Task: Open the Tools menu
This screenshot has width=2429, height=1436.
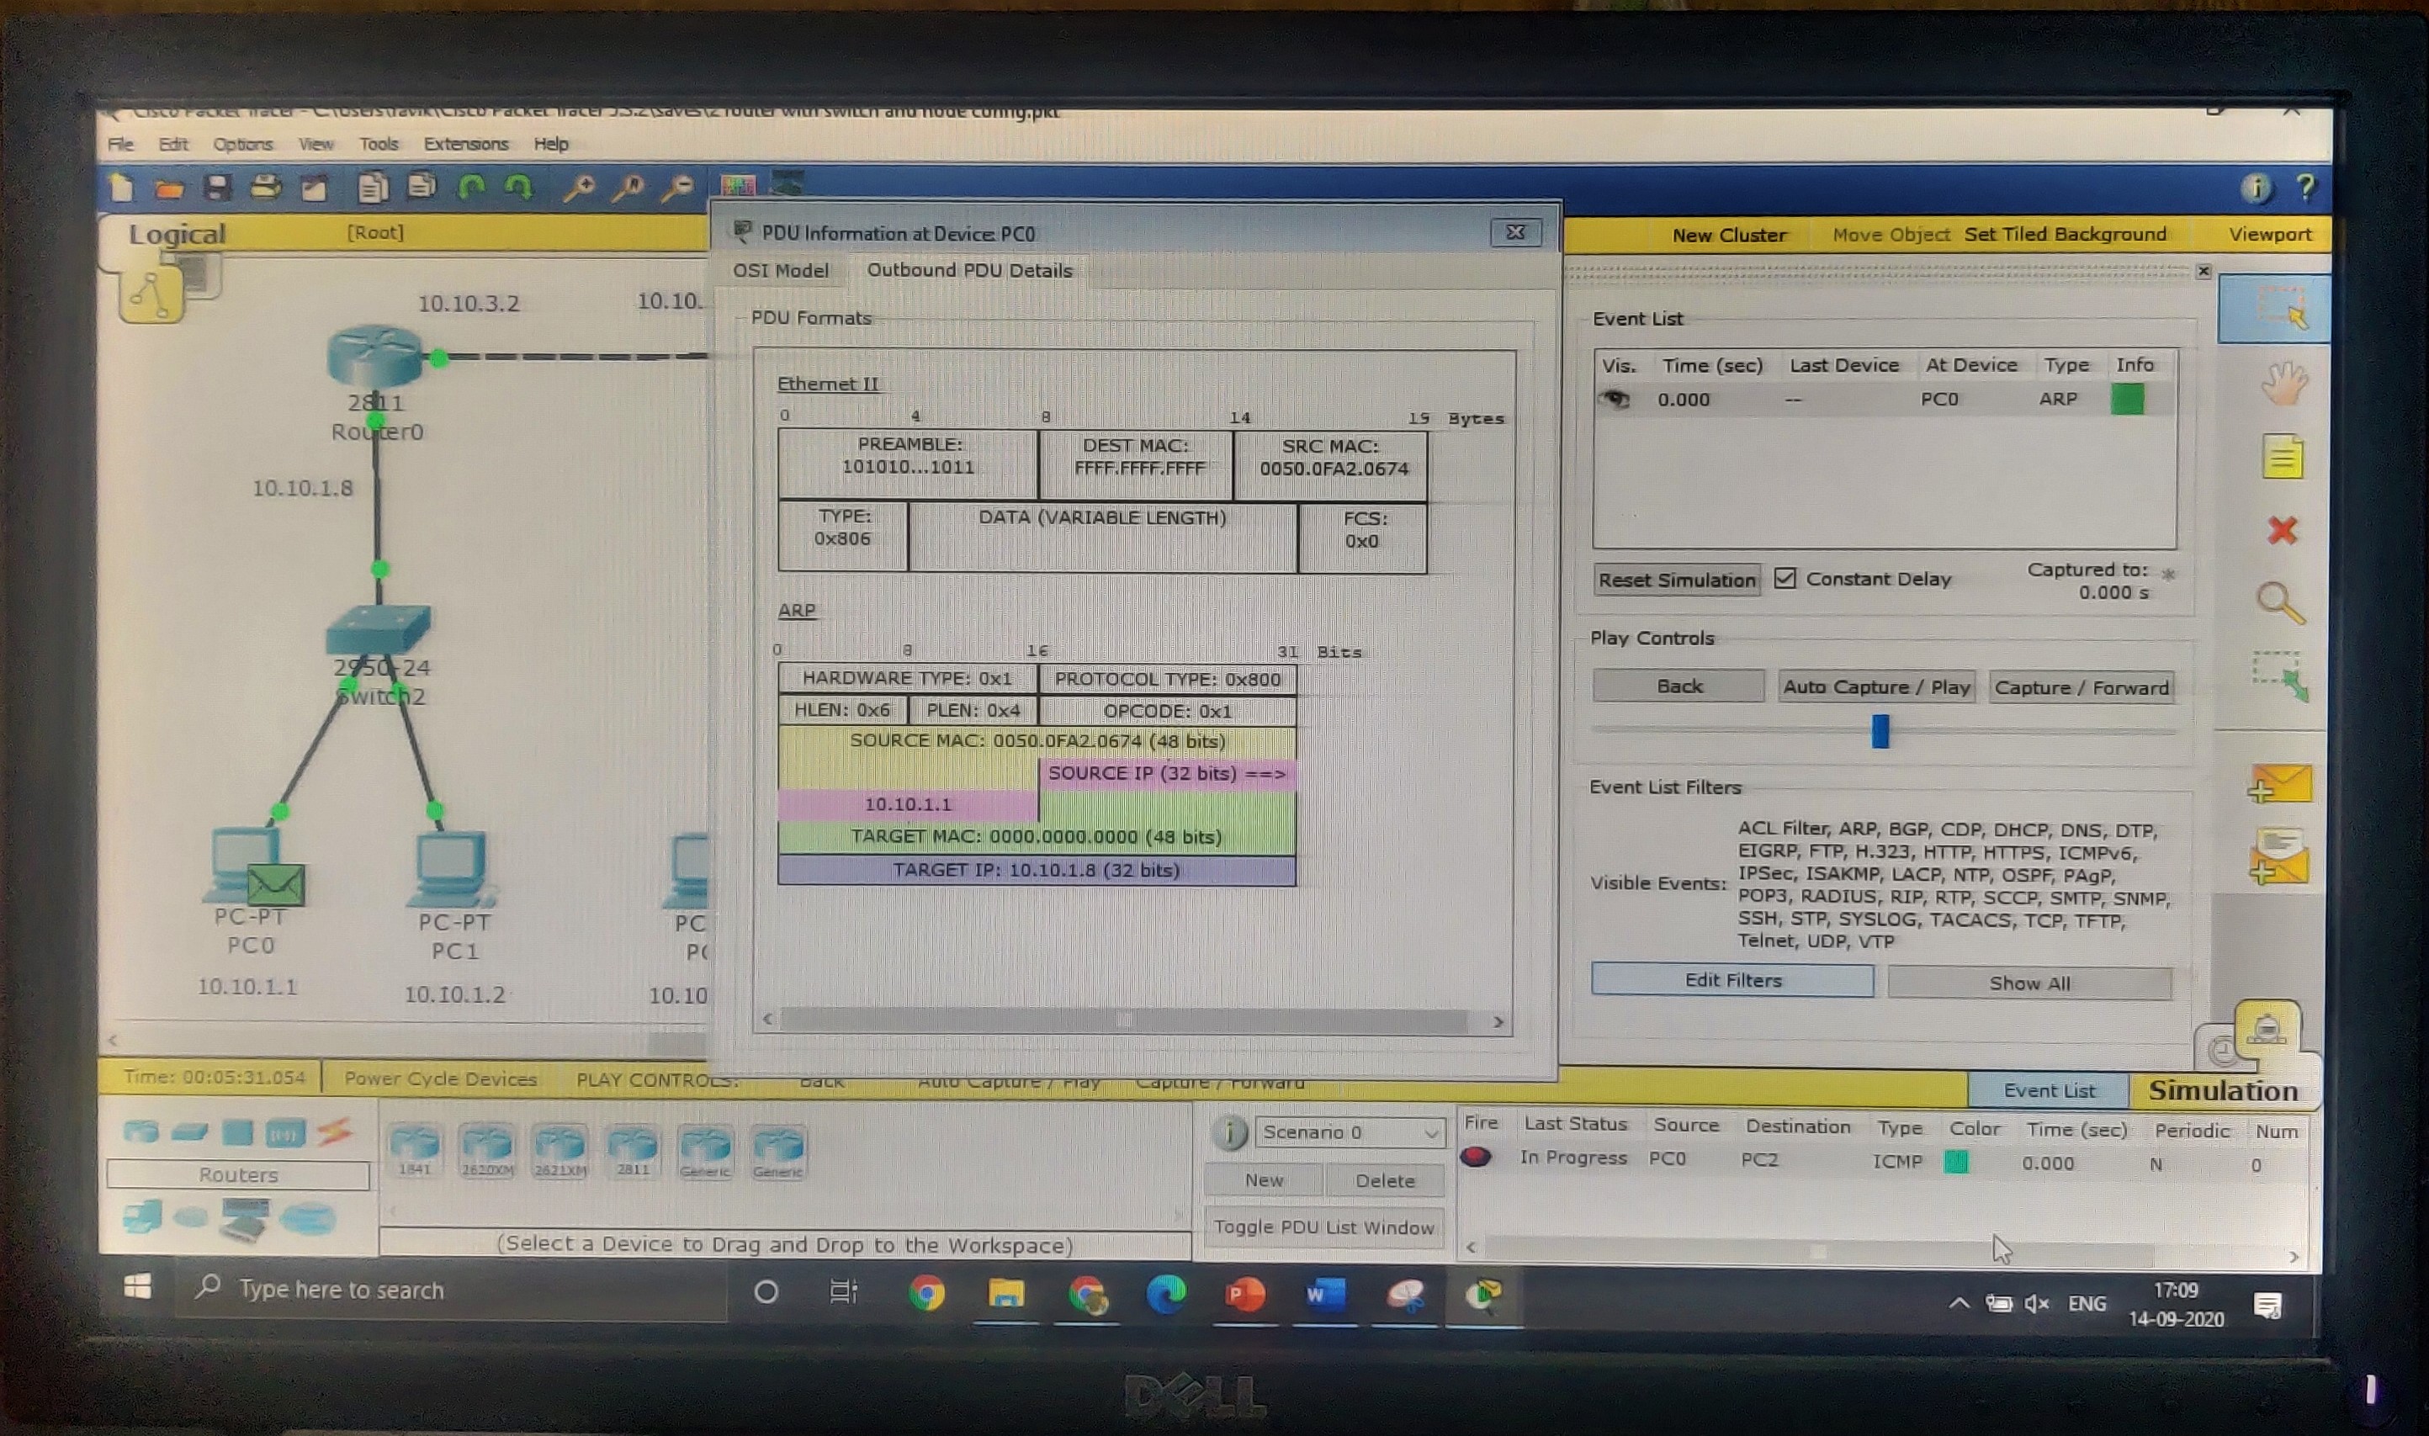Action: pyautogui.click(x=379, y=144)
